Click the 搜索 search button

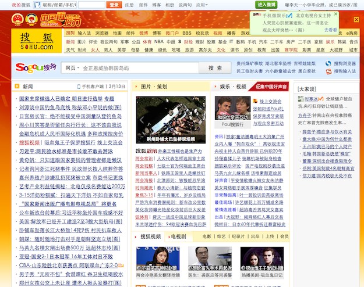[x=215, y=68]
